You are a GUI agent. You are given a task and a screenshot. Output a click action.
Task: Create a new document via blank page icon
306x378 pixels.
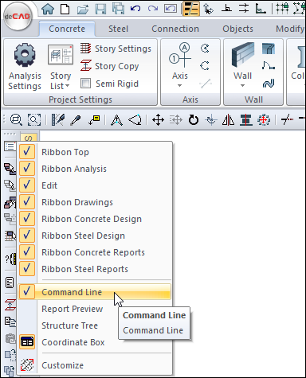click(x=65, y=9)
